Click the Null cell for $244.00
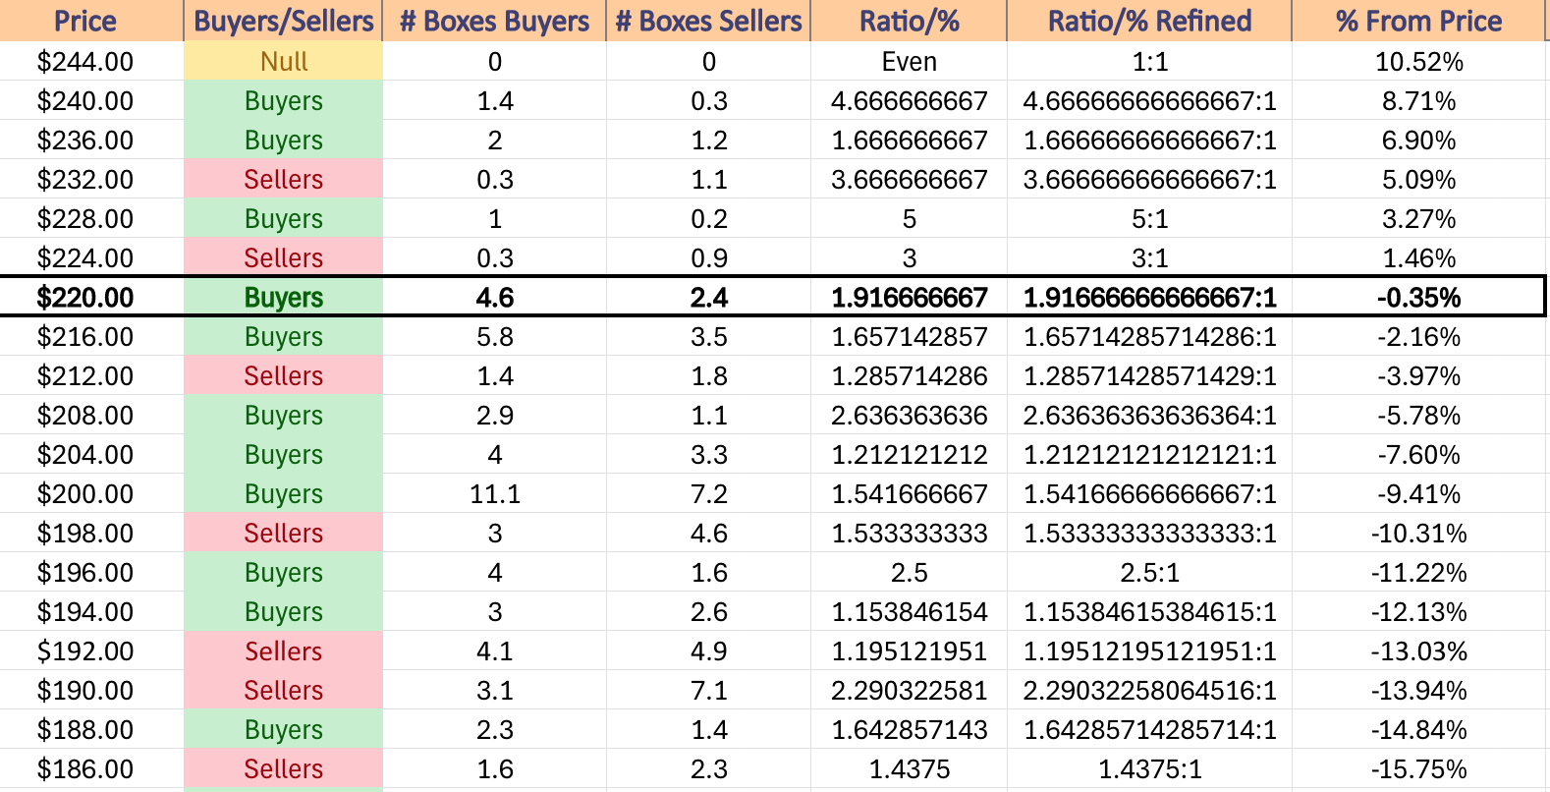Screen dimensions: 1550x792 284,62
